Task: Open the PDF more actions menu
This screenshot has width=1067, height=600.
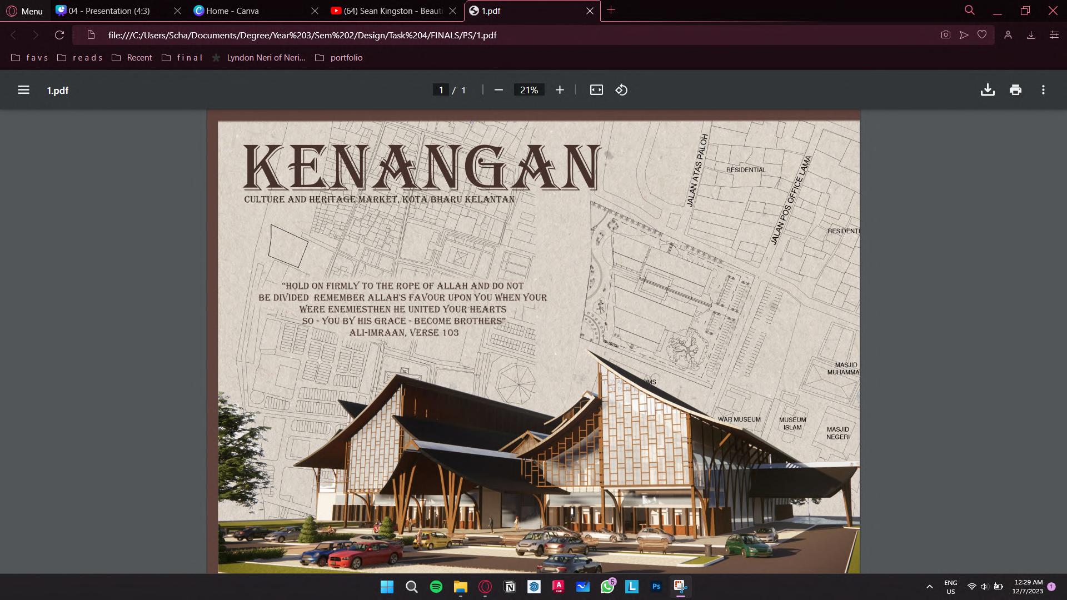Action: coord(1043,90)
